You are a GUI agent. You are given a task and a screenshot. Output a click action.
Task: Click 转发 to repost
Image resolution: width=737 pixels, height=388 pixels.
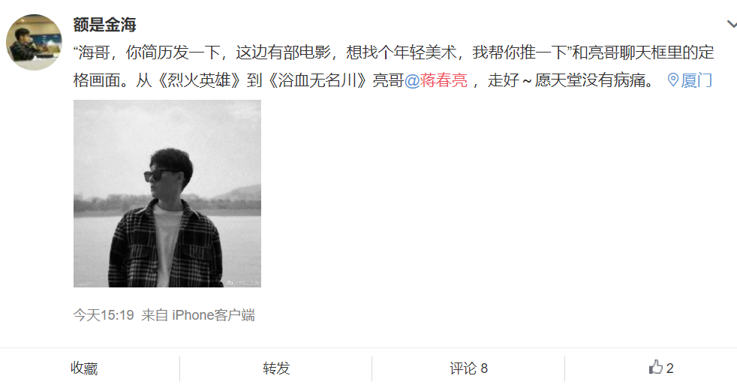276,368
